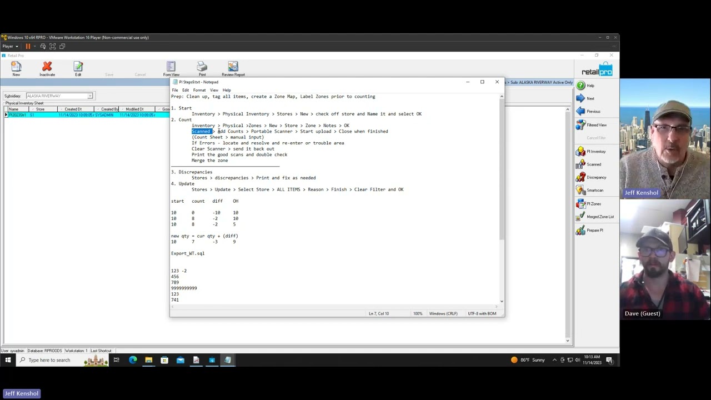Open the Review Report tool
The width and height of the screenshot is (711, 400).
pos(233,69)
